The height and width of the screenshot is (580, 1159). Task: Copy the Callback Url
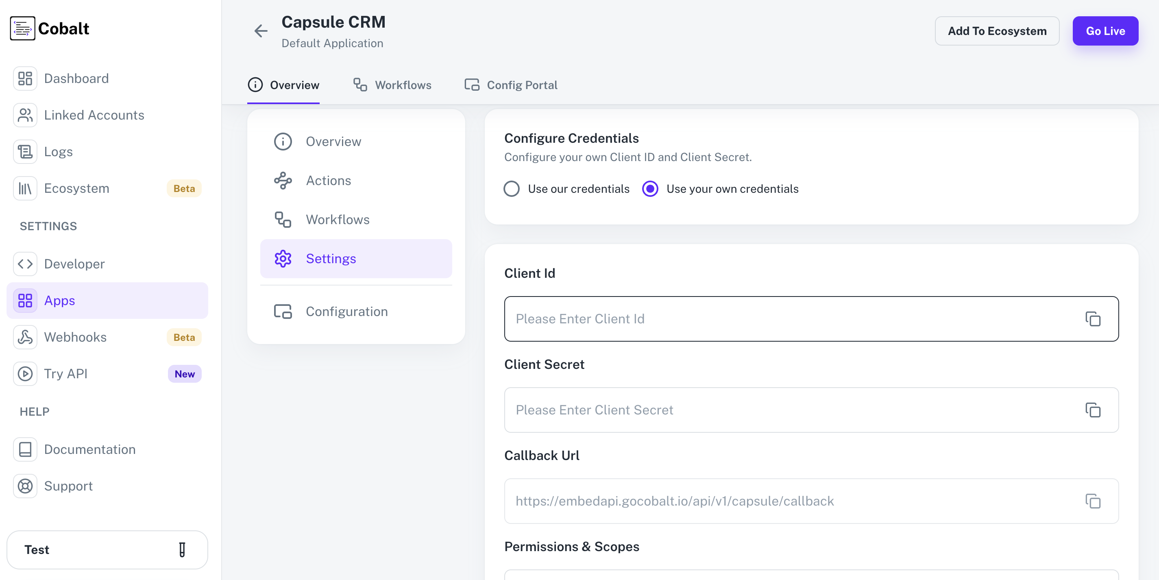coord(1093,501)
